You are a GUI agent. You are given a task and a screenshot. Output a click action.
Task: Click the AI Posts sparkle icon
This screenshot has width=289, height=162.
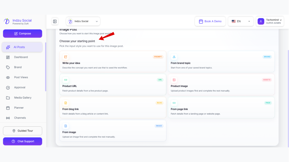tap(8, 47)
